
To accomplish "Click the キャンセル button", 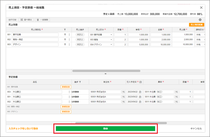I will click(x=196, y=129).
